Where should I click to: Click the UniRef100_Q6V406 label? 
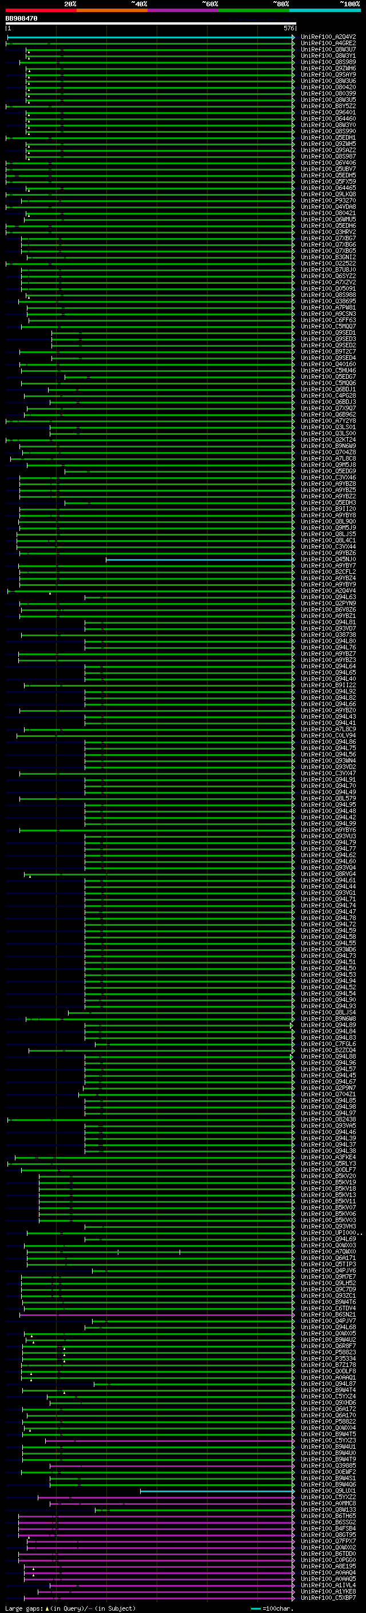(x=328, y=163)
